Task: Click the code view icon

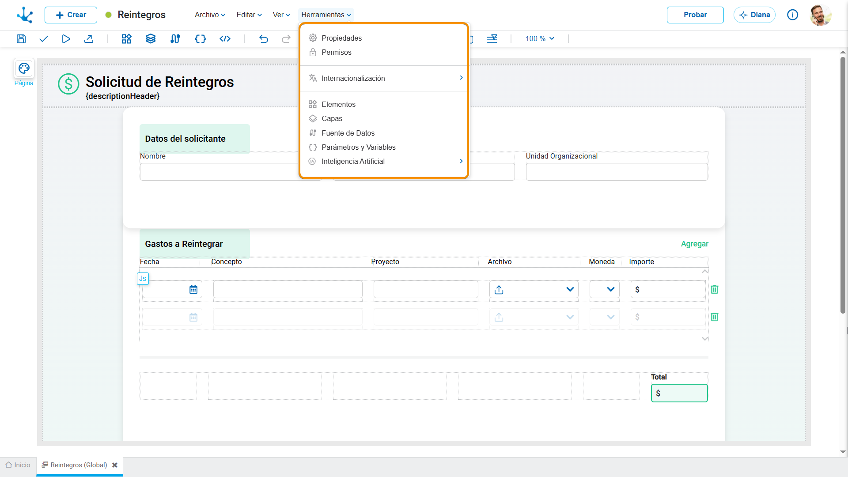Action: click(225, 39)
